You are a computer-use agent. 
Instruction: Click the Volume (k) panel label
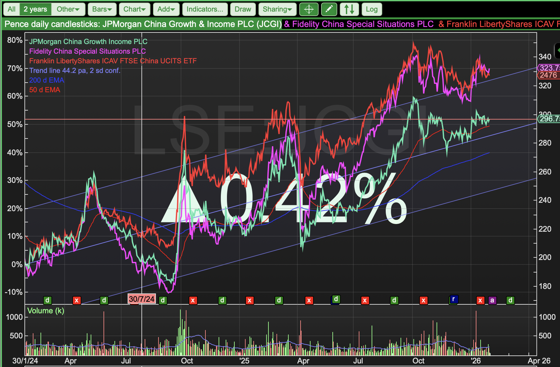[46, 311]
